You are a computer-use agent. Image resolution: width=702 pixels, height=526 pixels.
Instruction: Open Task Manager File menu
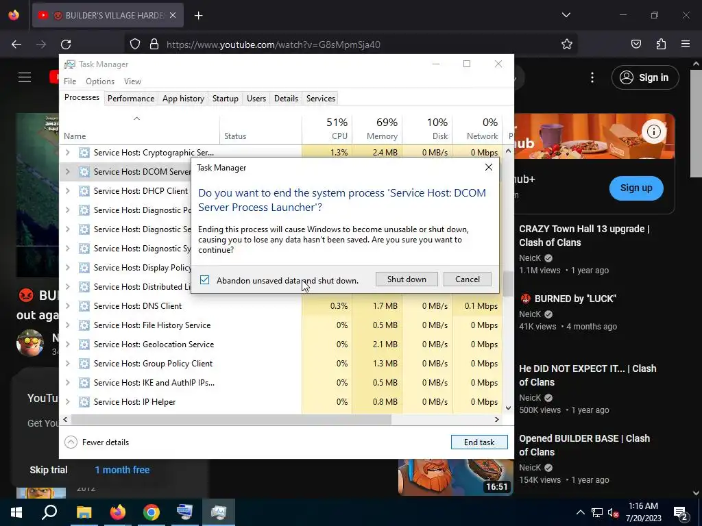(70, 82)
